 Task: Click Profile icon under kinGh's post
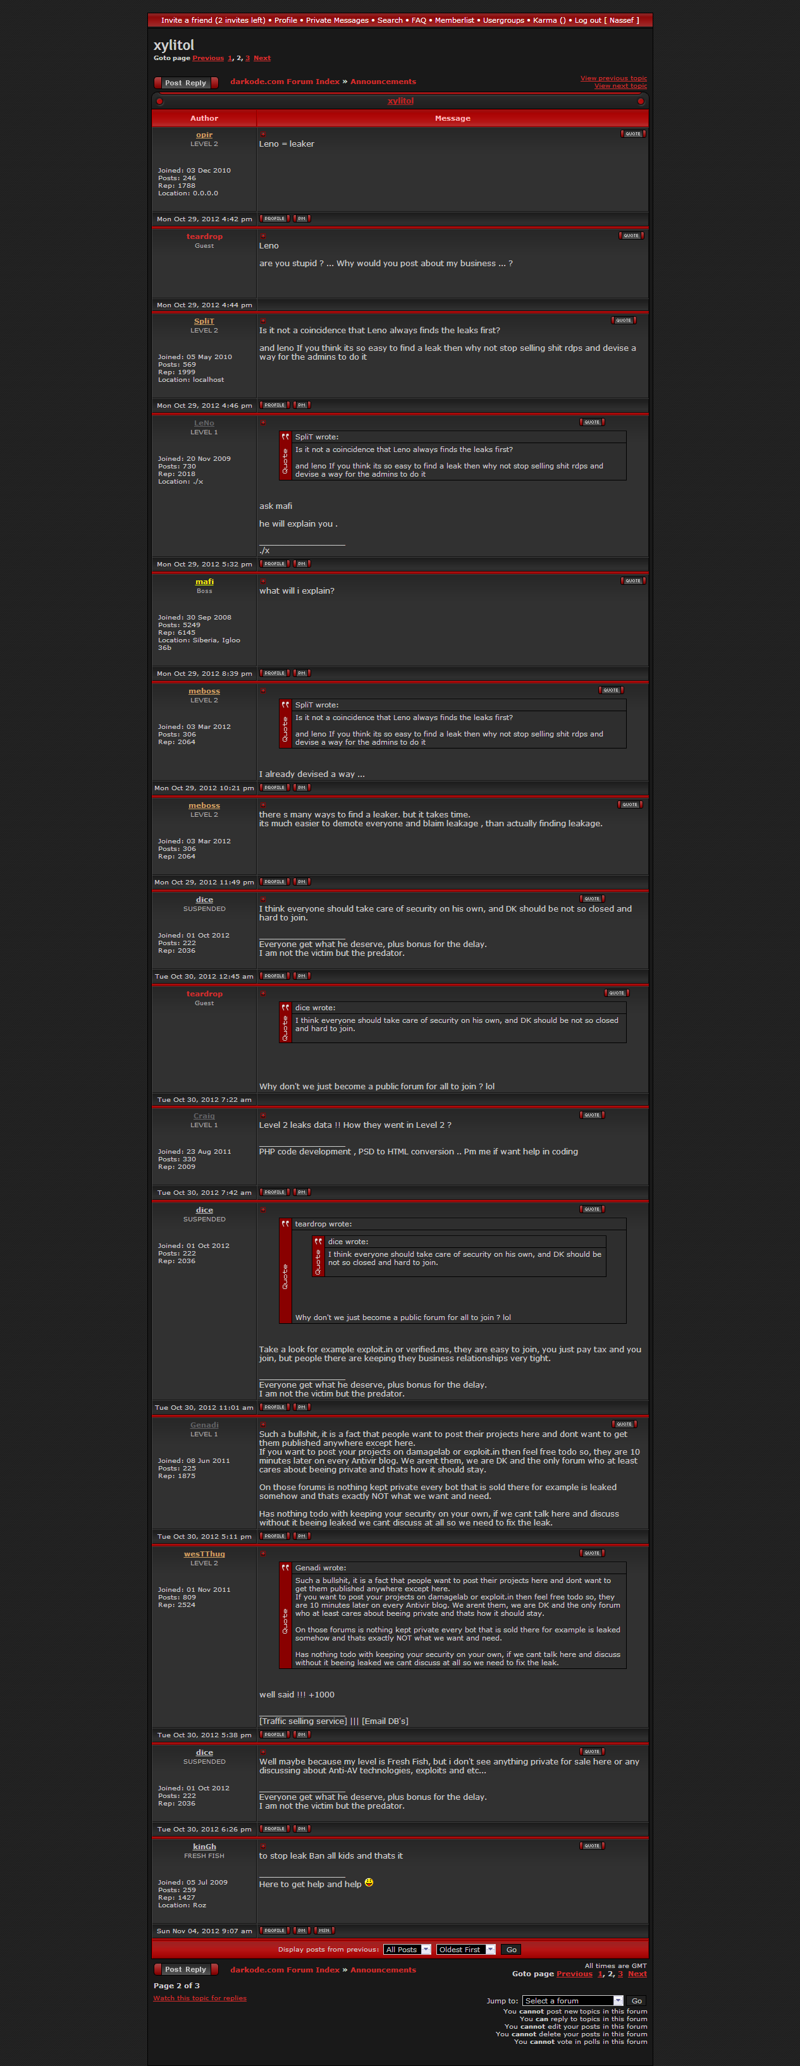coord(275,1931)
